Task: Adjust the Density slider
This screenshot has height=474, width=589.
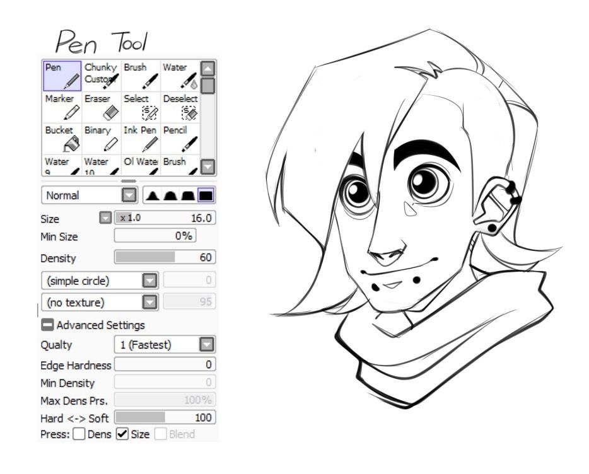Action: [x=165, y=257]
